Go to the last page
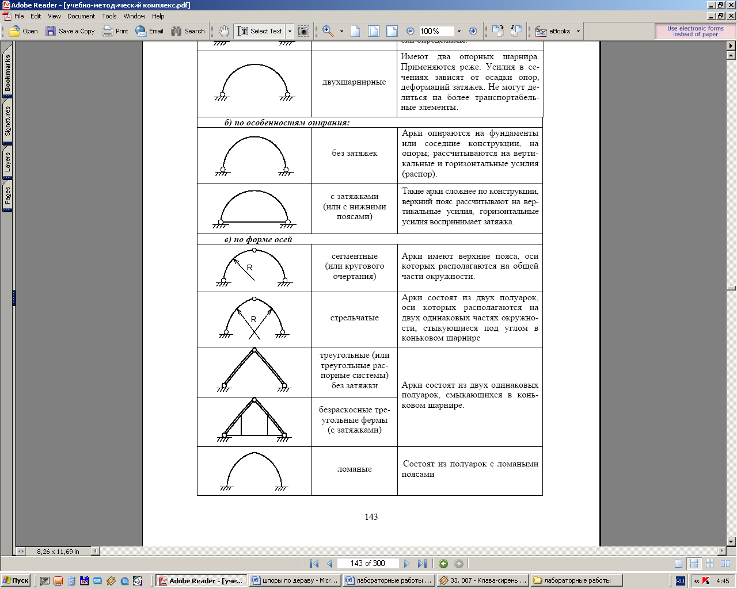 [422, 564]
